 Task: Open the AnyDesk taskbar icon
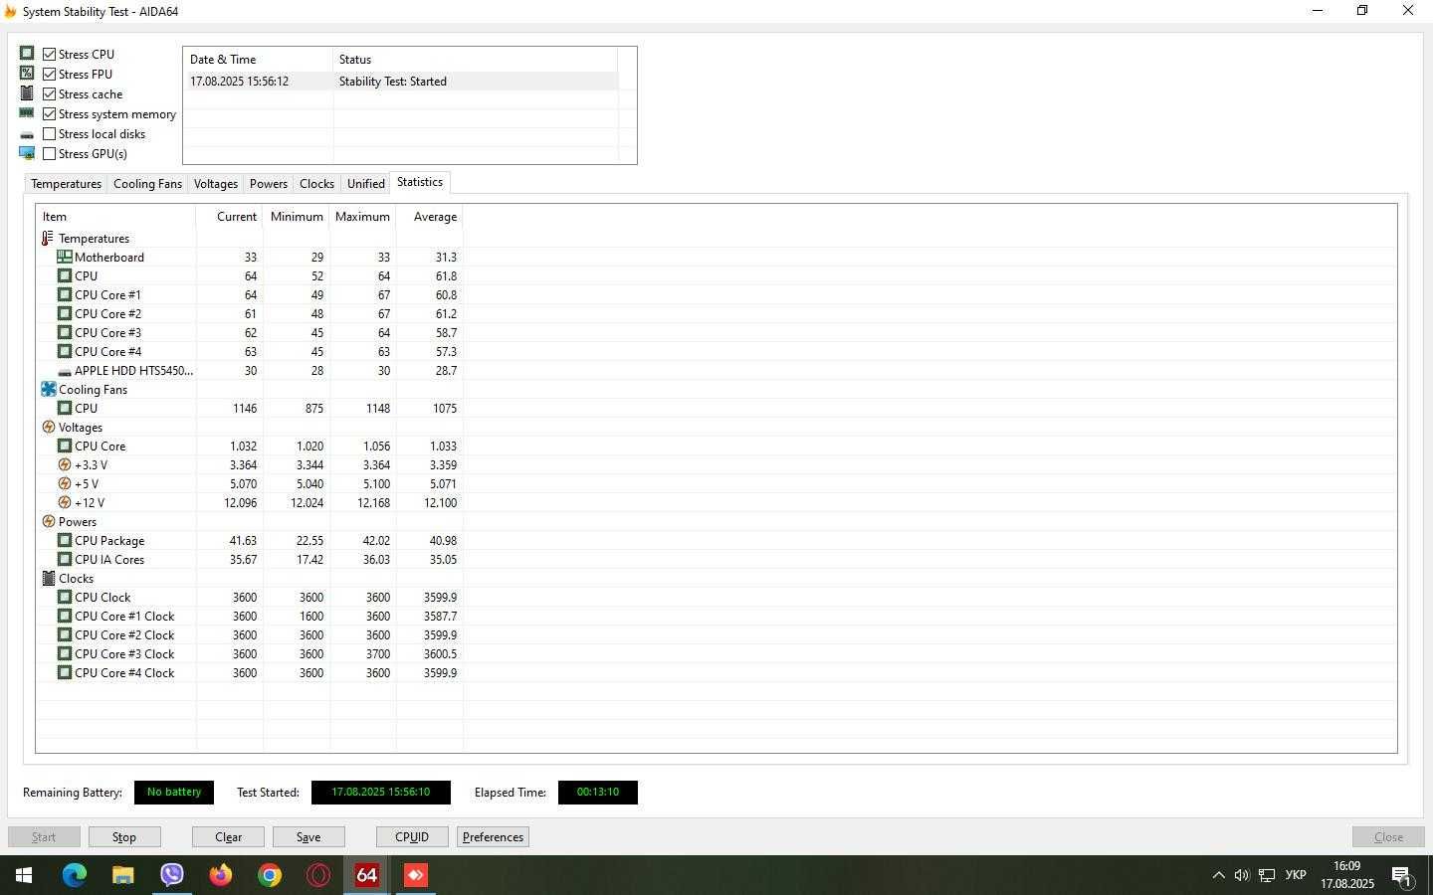(x=416, y=875)
